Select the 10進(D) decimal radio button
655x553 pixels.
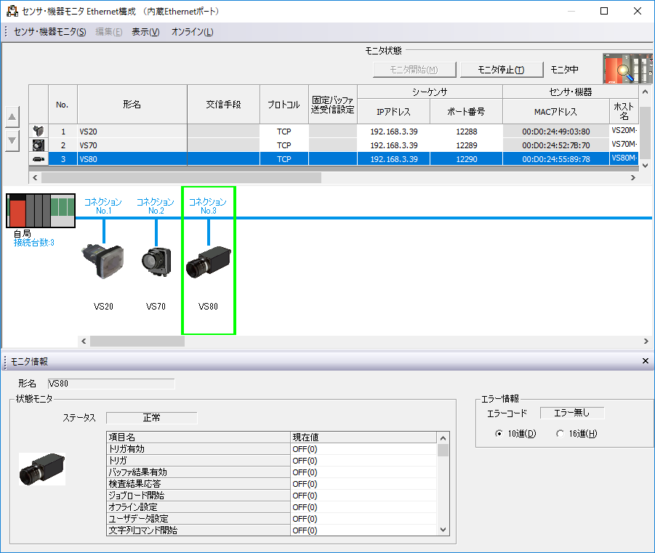pos(499,434)
